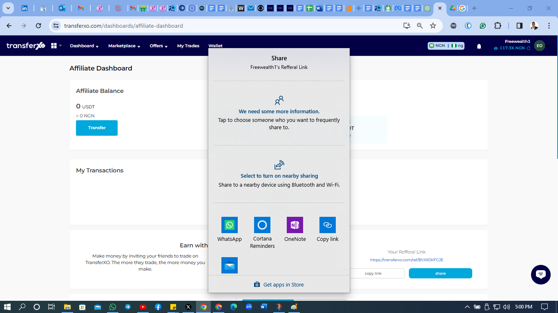
Task: Switch to the Gmail browser tab next to Outlook
Action: coord(81,8)
